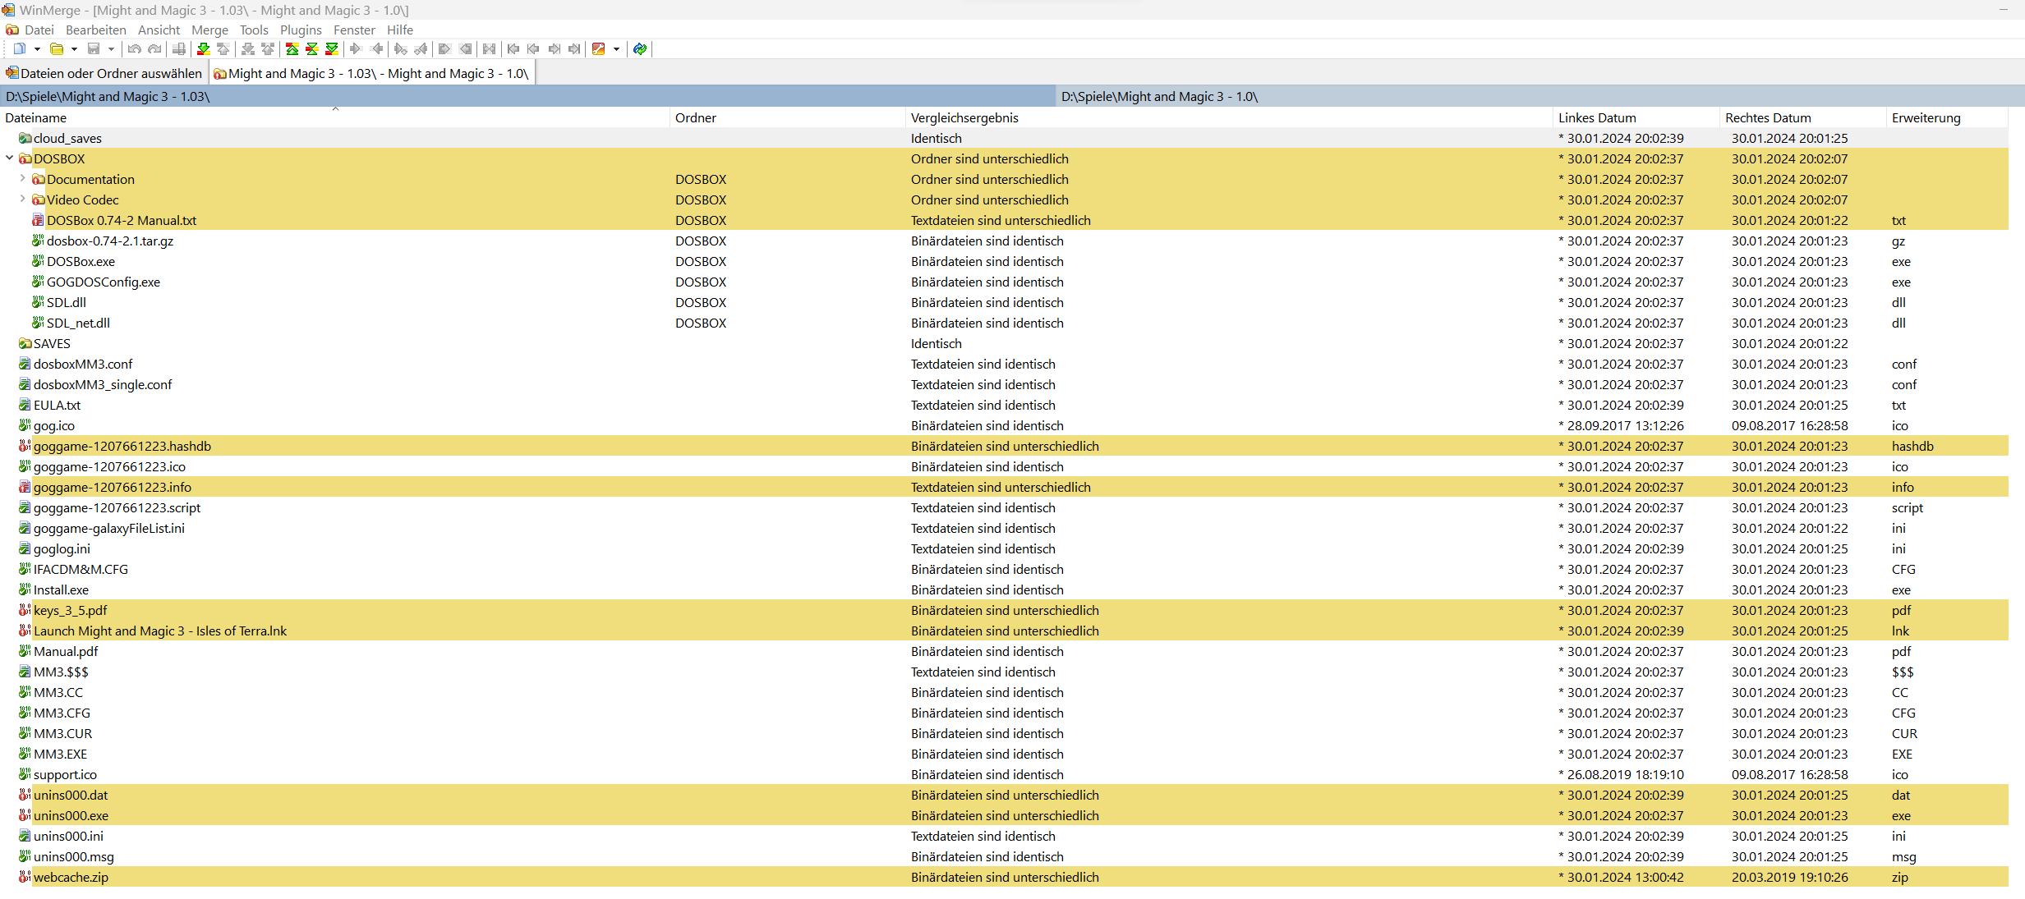Sort by Vergleichsergebnis column header
Screen dimensions: 2025x899
[1229, 117]
